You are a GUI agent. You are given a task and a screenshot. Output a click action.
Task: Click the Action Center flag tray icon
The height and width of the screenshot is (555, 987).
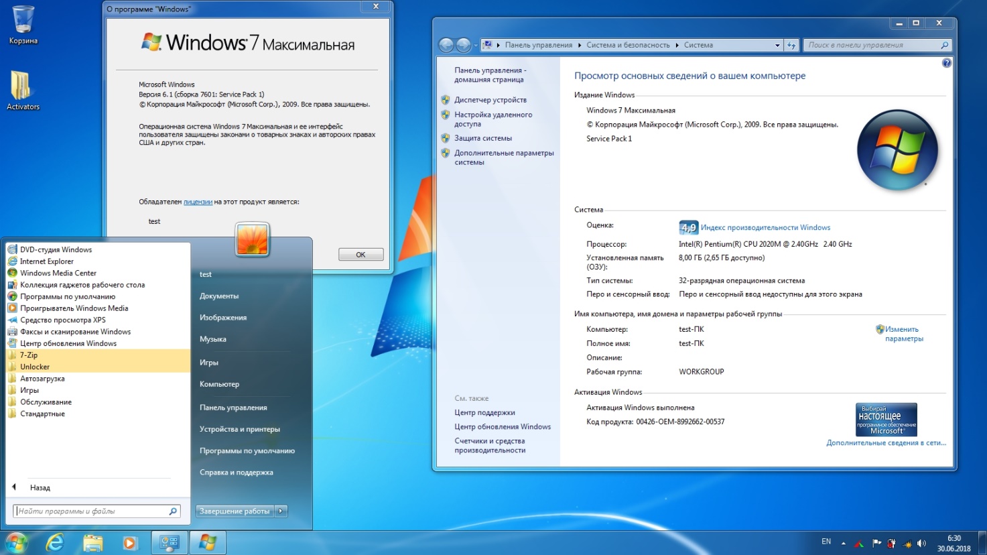click(x=876, y=543)
